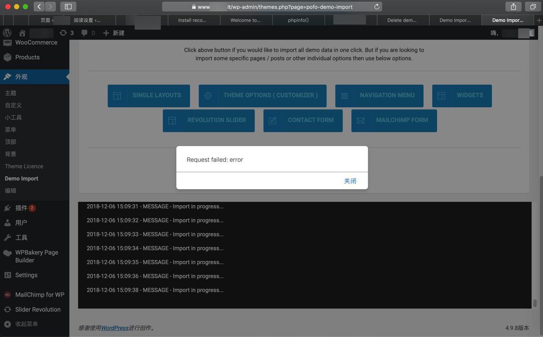543x337 pixels.
Task: Visit site via home icon in admin bar
Action: tap(22, 33)
